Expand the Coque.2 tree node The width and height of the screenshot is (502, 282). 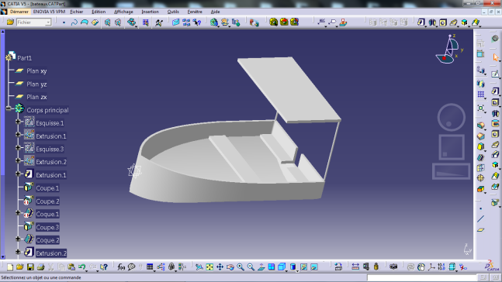click(x=18, y=239)
